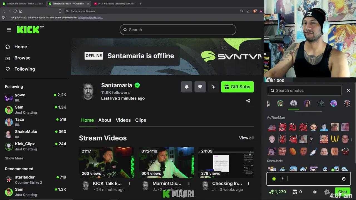Click Santamaria profile avatar
Image resolution: width=356 pixels, height=200 pixels.
88,91
